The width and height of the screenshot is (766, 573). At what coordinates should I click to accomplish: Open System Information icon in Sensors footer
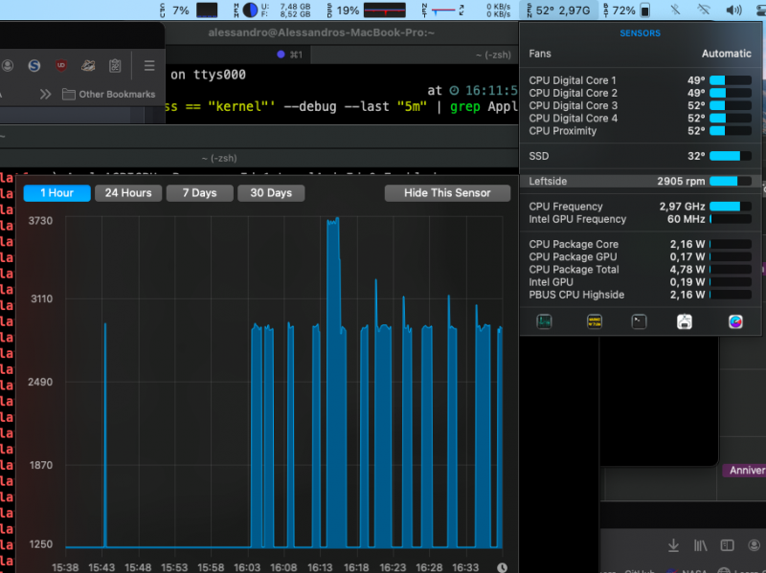tap(685, 322)
